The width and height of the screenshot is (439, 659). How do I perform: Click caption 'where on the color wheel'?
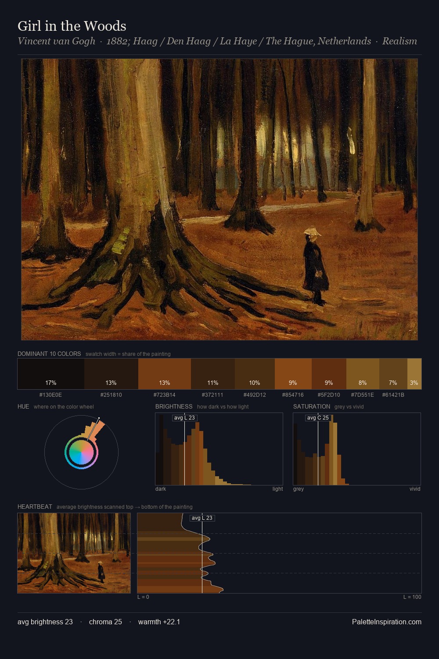pyautogui.click(x=64, y=407)
